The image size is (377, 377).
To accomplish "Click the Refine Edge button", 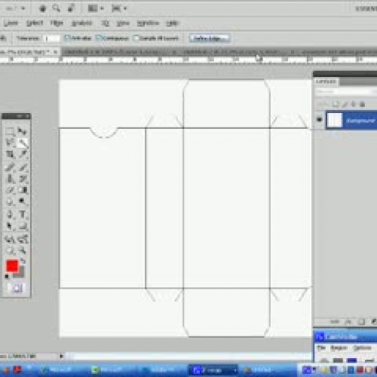I will click(x=210, y=38).
